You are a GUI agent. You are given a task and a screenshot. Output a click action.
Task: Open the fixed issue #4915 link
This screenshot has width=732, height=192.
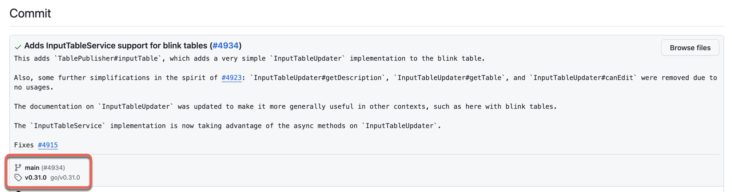coord(48,145)
